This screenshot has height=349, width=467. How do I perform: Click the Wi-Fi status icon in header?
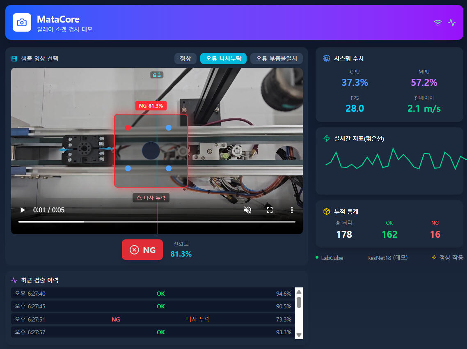(438, 23)
